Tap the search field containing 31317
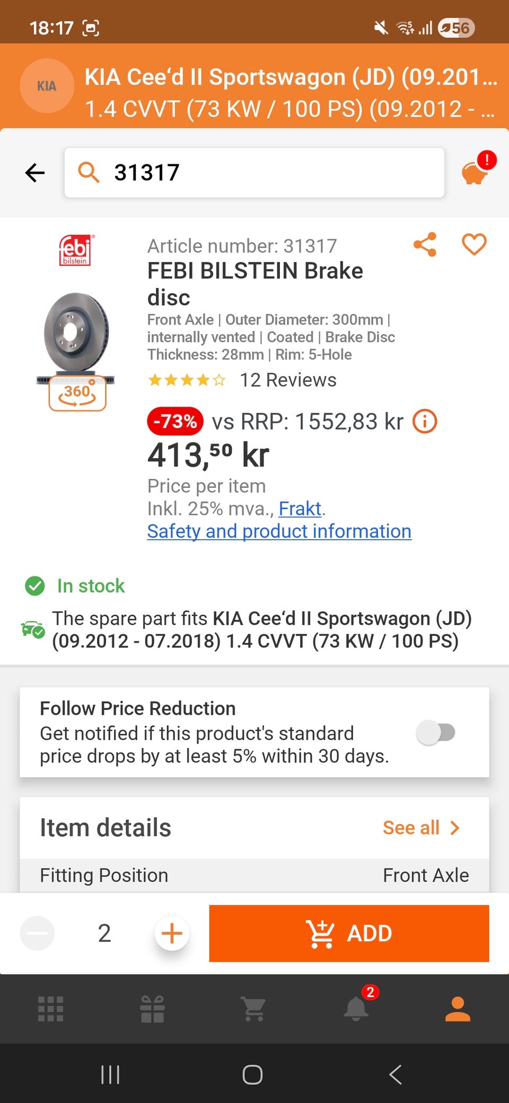Viewport: 509px width, 1103px height. tap(254, 173)
